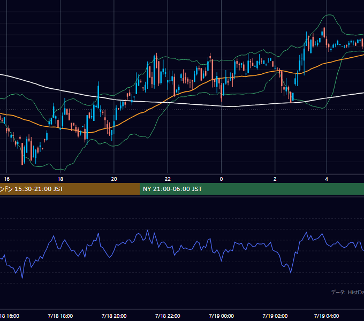Click the 7/18 20:00 date label
Viewport: 364px width, 321px height.
(x=114, y=316)
